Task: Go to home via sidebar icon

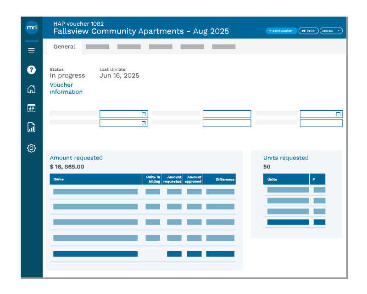Action: click(32, 89)
